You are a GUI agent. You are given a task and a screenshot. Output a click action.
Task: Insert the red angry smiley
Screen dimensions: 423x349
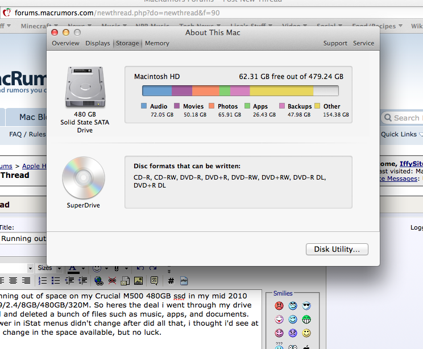(x=279, y=306)
